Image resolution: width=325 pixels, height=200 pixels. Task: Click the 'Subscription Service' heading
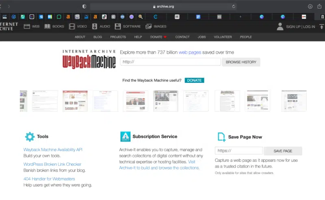coord(155,137)
